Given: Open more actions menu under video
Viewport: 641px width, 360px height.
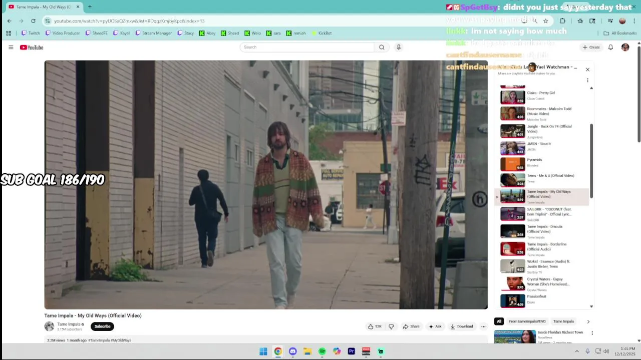Looking at the screenshot, I should click(x=483, y=326).
